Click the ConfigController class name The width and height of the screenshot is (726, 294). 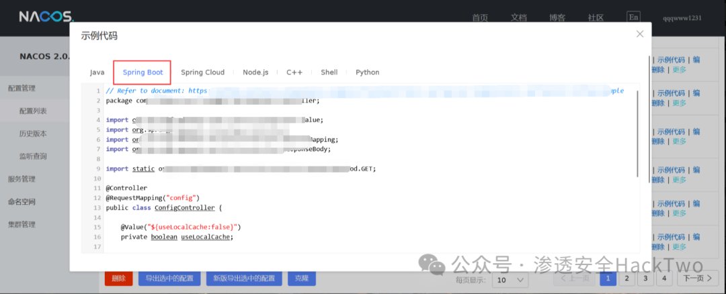tap(185, 207)
